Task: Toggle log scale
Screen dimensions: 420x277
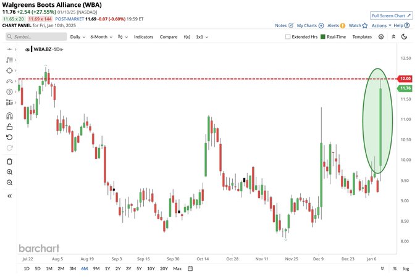Action: (x=406, y=269)
